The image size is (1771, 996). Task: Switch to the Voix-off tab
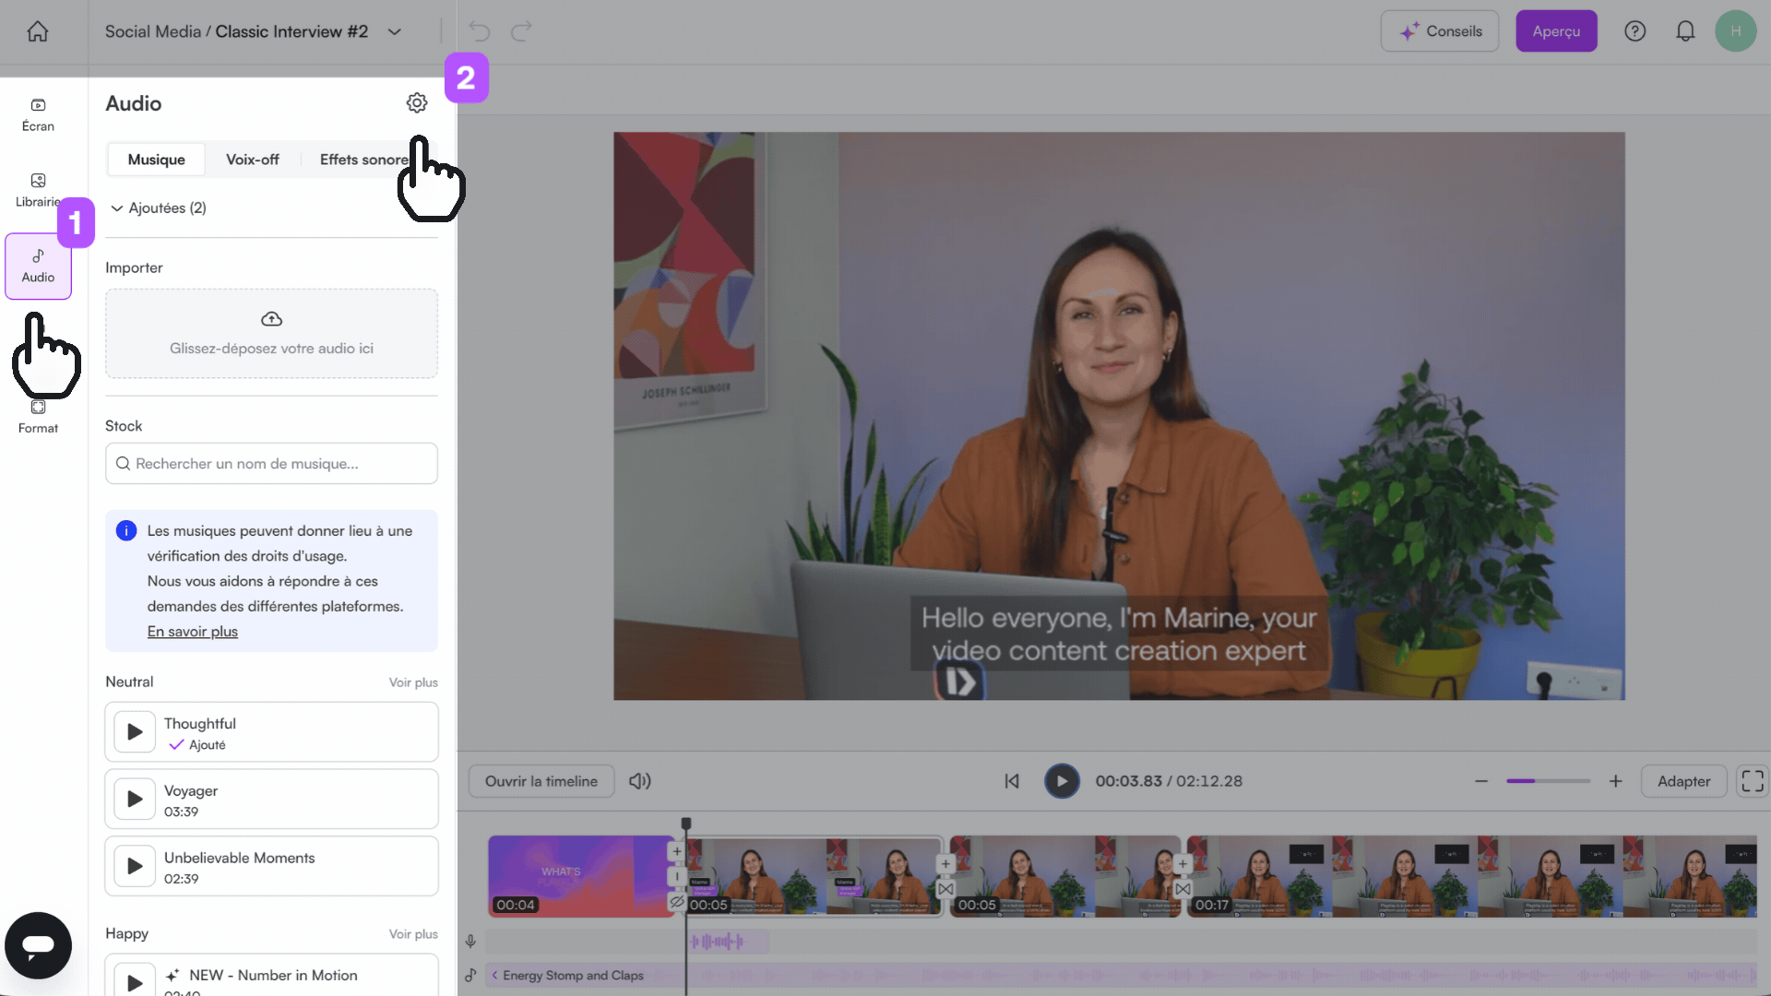click(253, 160)
